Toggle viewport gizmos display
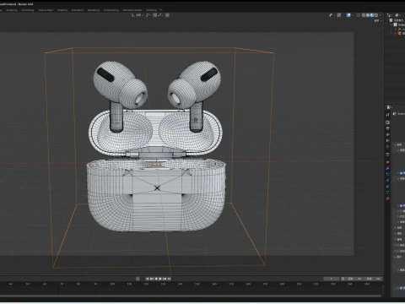This screenshot has width=405, height=304. 339,15
